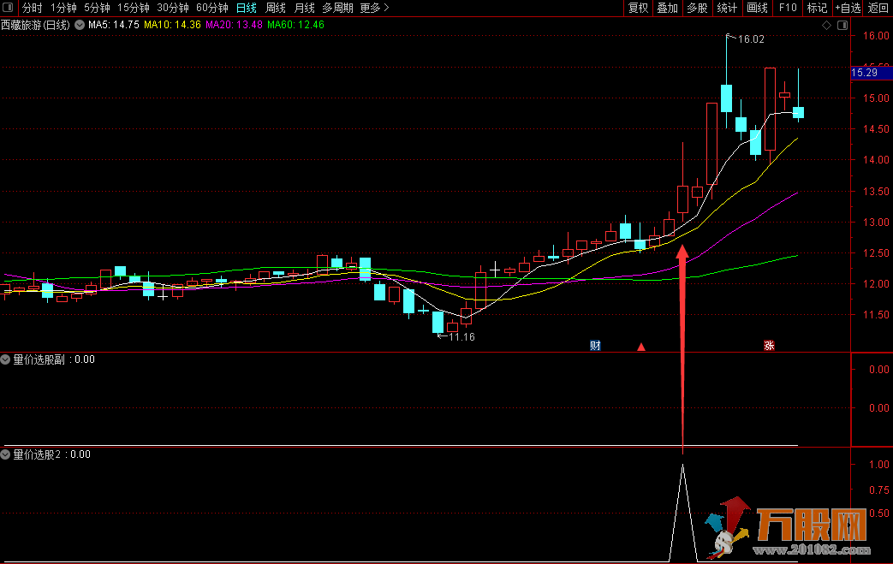Click the 16.00 price axis value
Image resolution: width=893 pixels, height=564 pixels.
(875, 35)
